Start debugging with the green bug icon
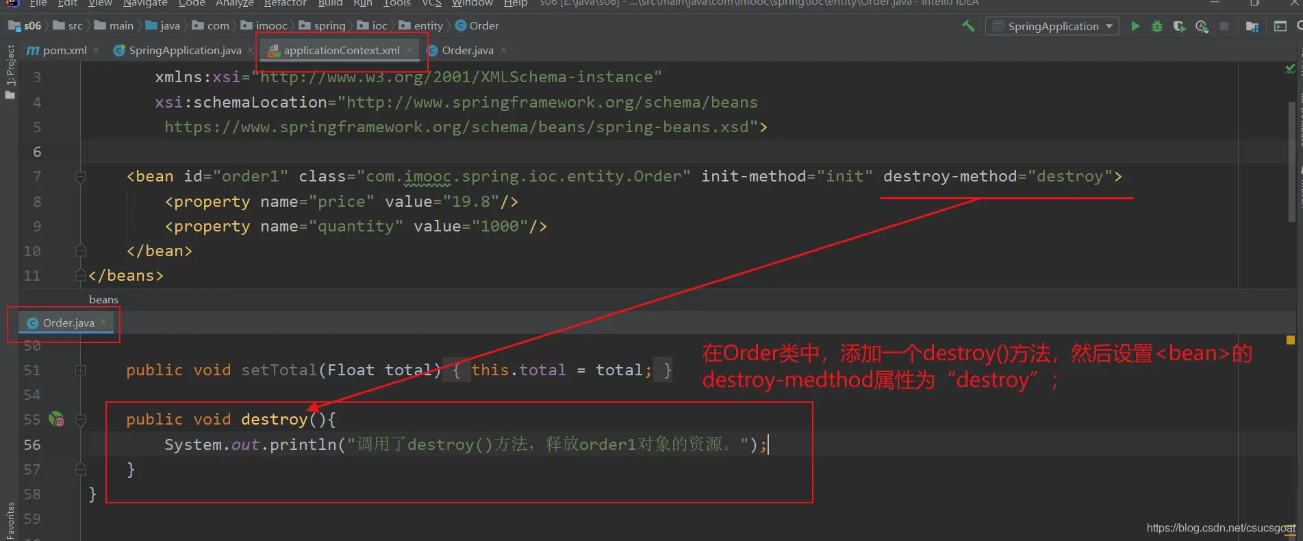The width and height of the screenshot is (1303, 541). pyautogui.click(x=1157, y=26)
